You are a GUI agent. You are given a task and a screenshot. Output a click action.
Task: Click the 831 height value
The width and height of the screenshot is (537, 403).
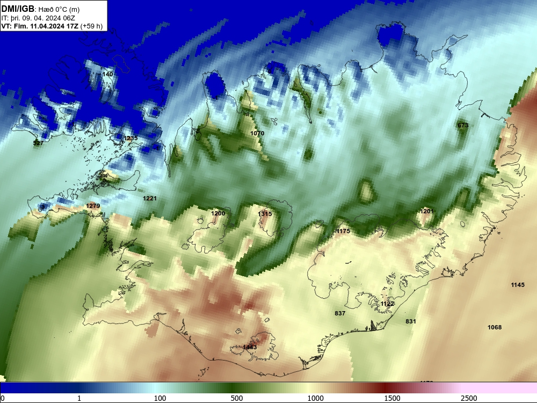[x=411, y=321]
